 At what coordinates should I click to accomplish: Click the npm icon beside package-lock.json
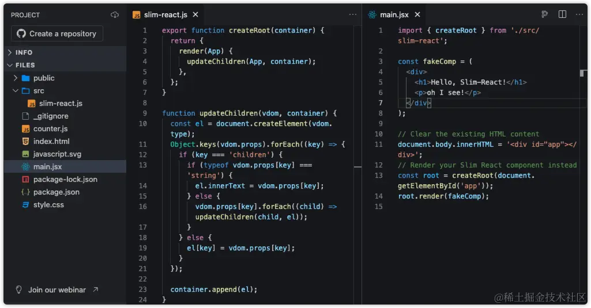pyautogui.click(x=25, y=180)
